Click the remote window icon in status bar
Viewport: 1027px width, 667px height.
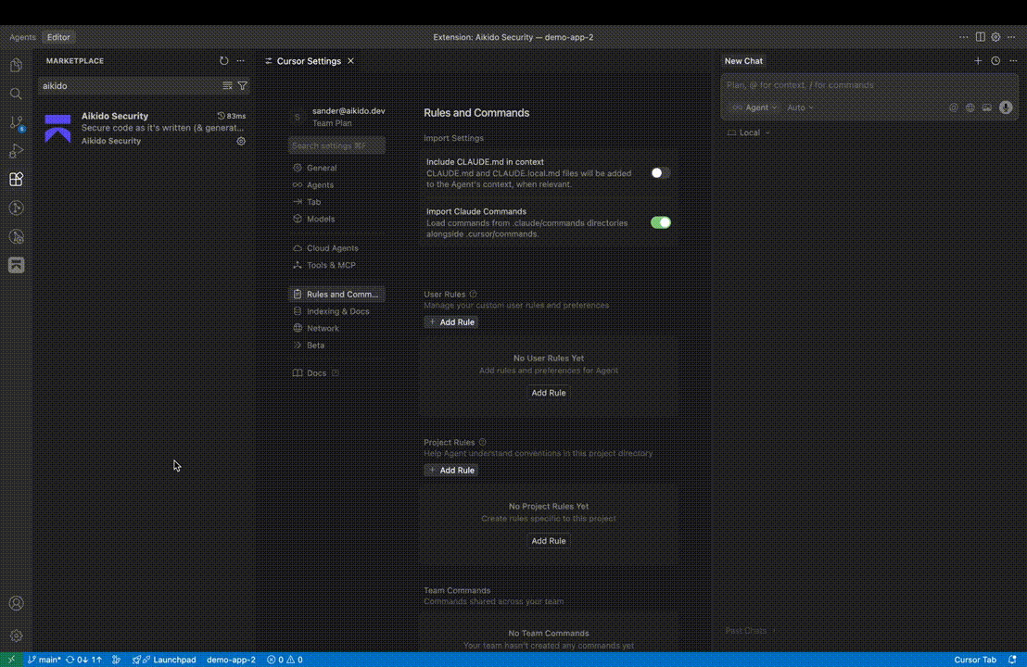tap(11, 660)
